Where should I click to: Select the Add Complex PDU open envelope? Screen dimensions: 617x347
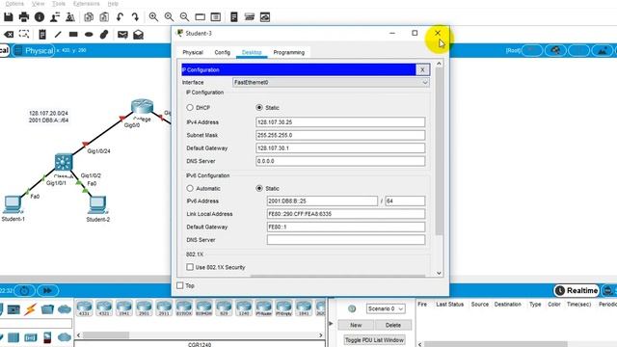[x=138, y=35]
